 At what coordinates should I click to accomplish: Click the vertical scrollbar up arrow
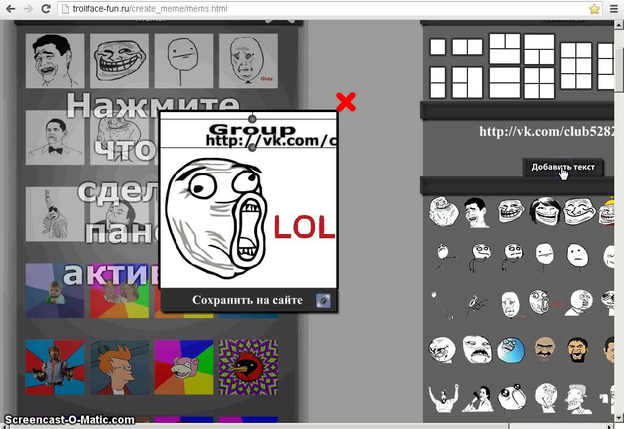tap(619, 25)
